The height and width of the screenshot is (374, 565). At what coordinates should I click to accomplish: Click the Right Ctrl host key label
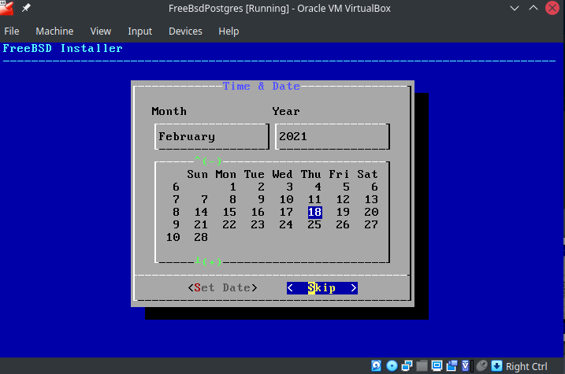tap(526, 366)
